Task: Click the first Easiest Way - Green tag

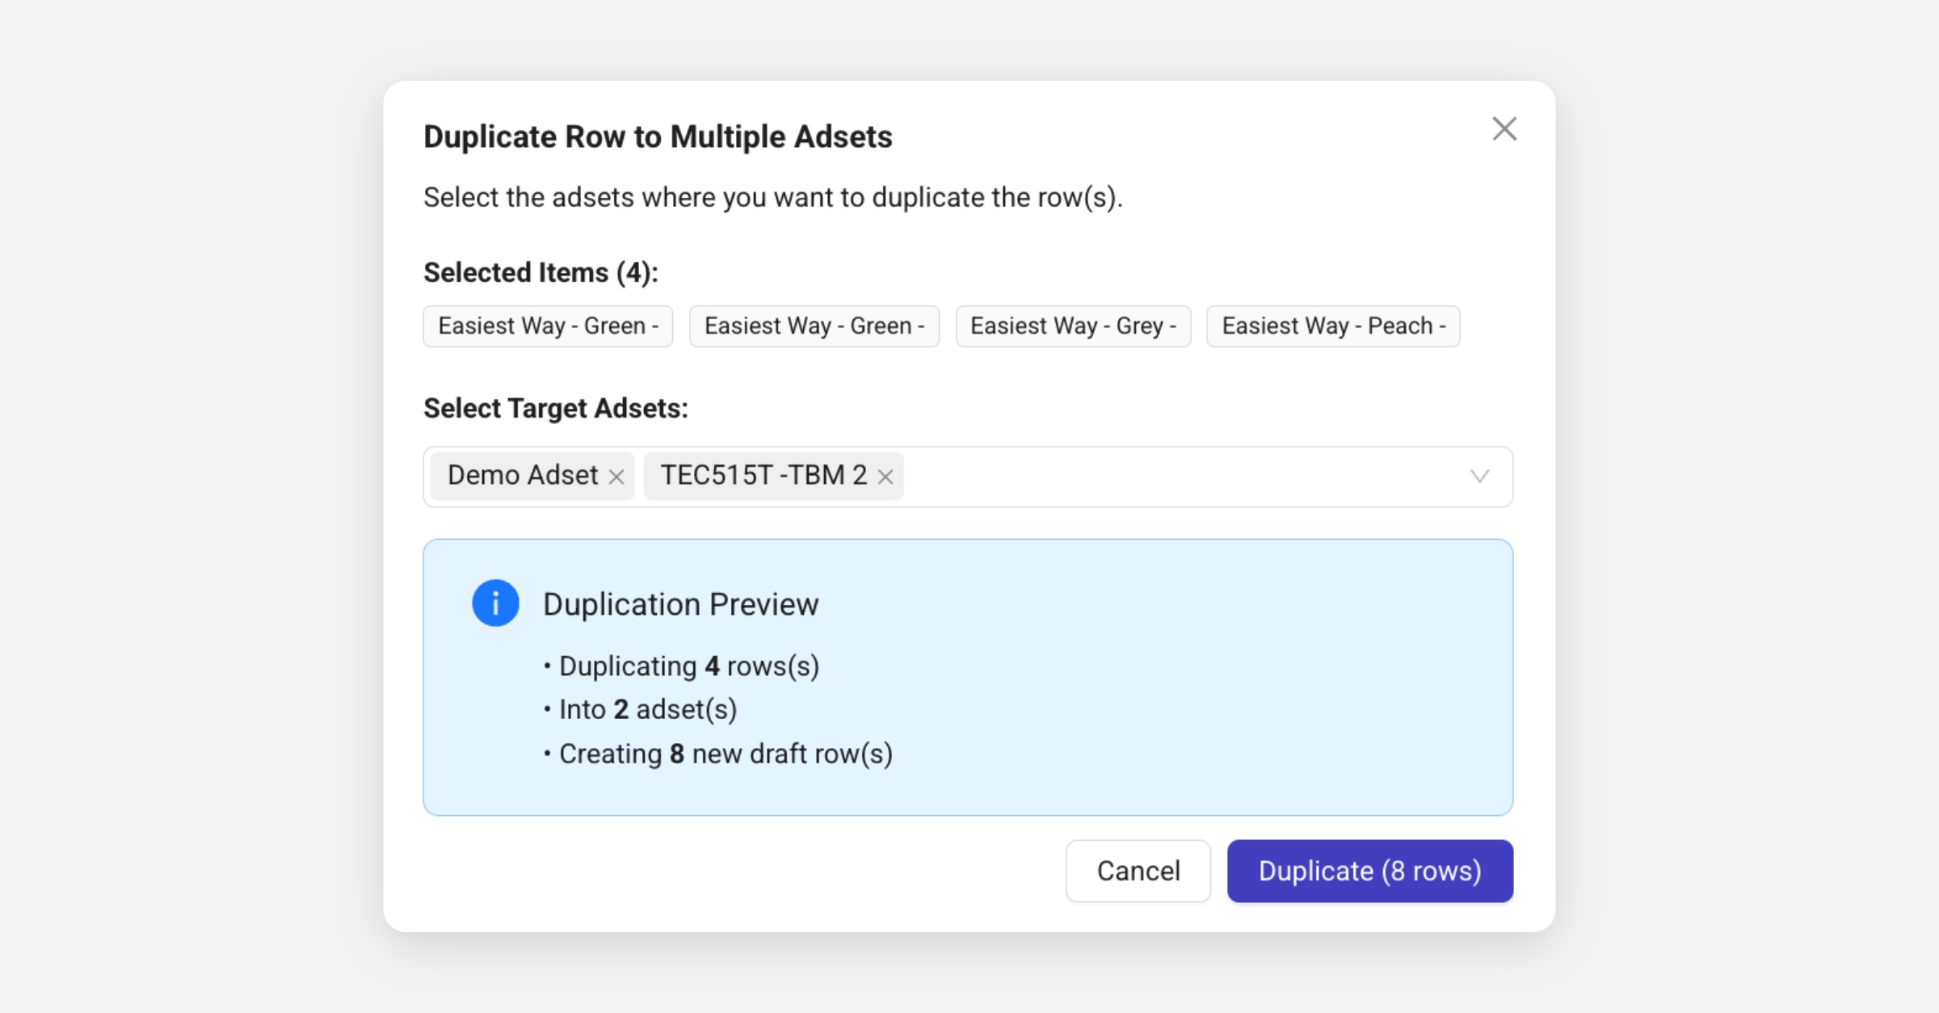Action: (548, 326)
